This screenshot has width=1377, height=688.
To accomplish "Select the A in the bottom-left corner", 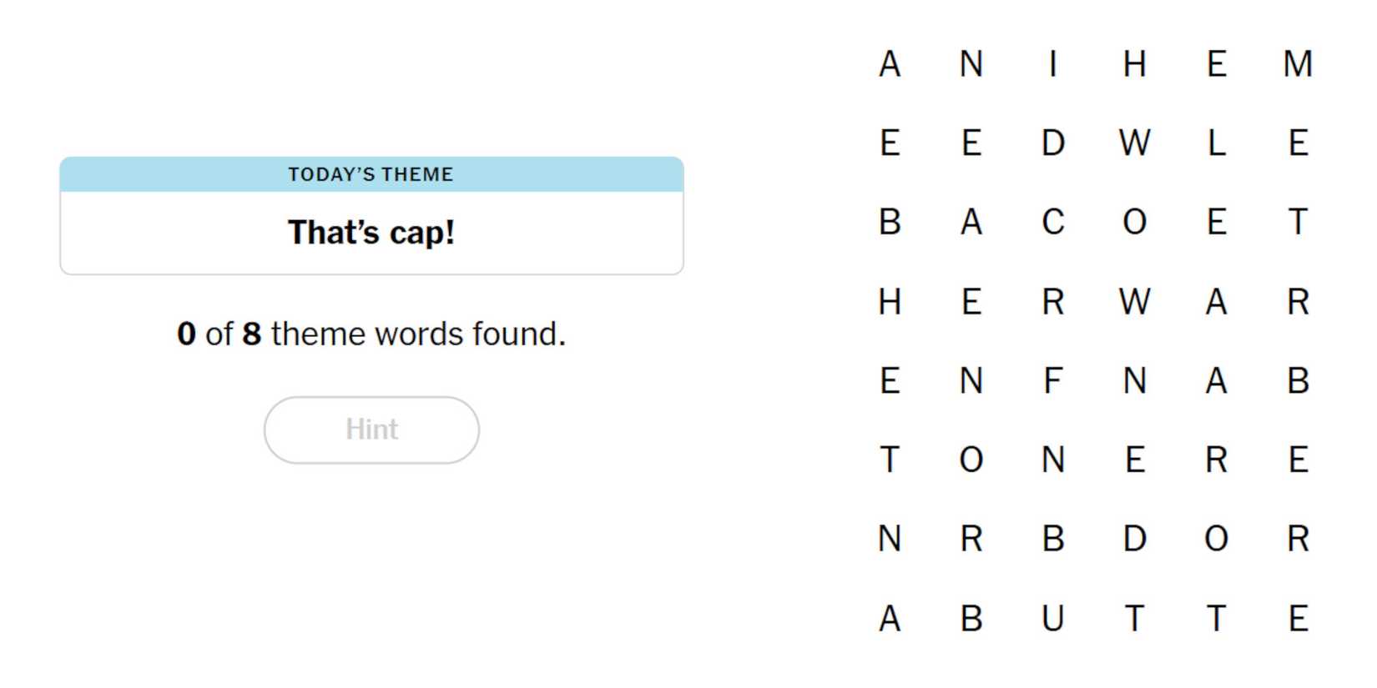I will [890, 619].
